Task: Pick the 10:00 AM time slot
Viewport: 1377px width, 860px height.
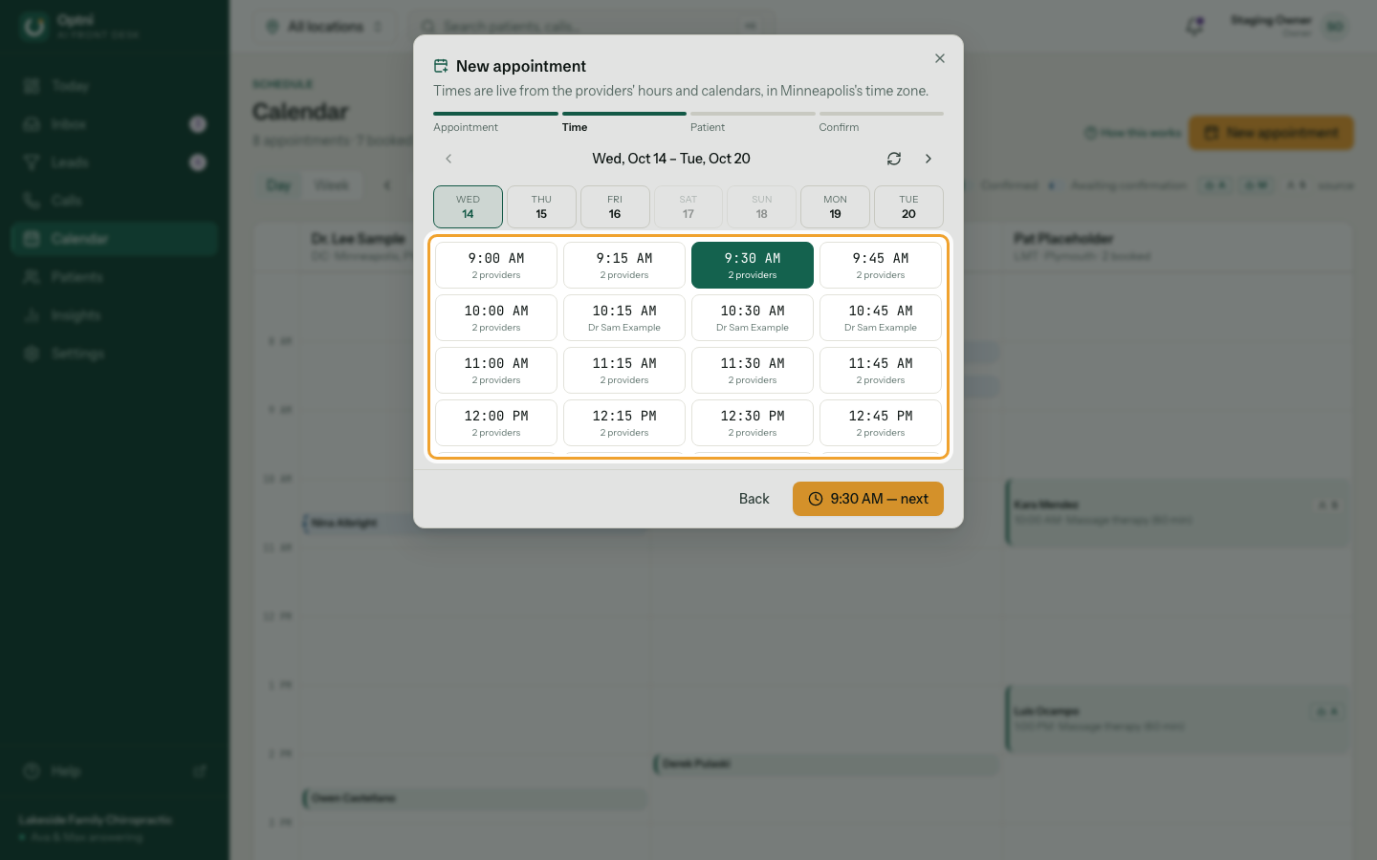Action: tap(496, 317)
